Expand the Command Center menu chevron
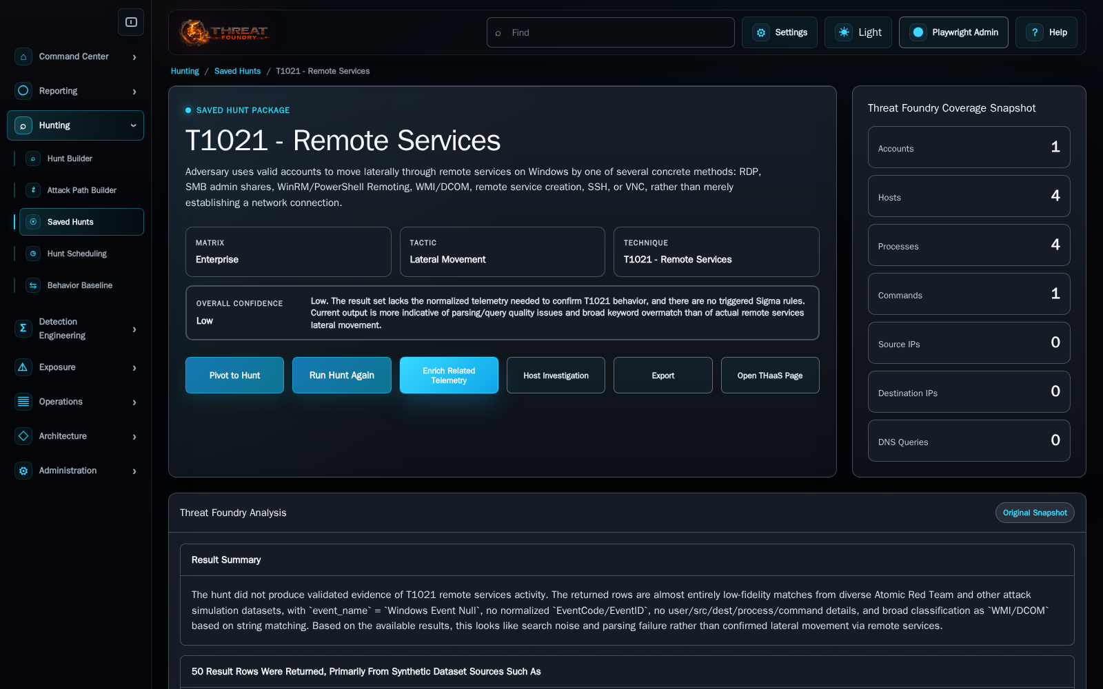This screenshot has width=1103, height=689. pos(134,57)
